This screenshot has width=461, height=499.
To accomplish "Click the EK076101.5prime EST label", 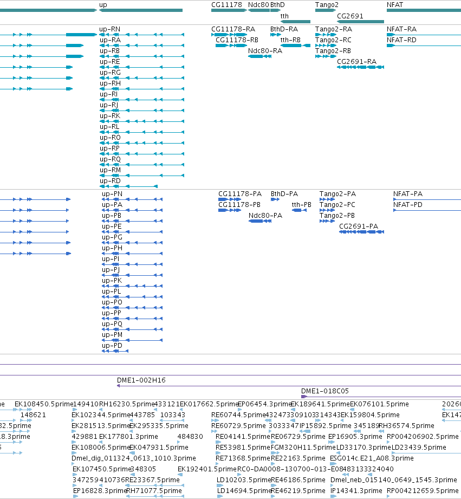I will [380, 404].
